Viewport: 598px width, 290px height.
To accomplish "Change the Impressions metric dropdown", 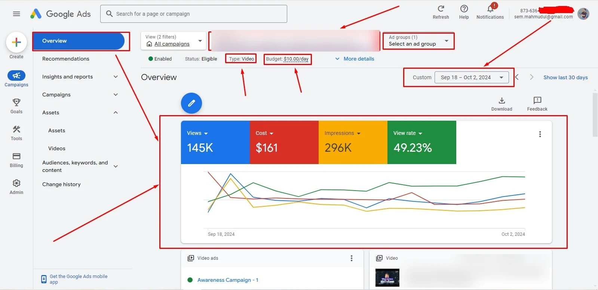I will pyautogui.click(x=343, y=133).
